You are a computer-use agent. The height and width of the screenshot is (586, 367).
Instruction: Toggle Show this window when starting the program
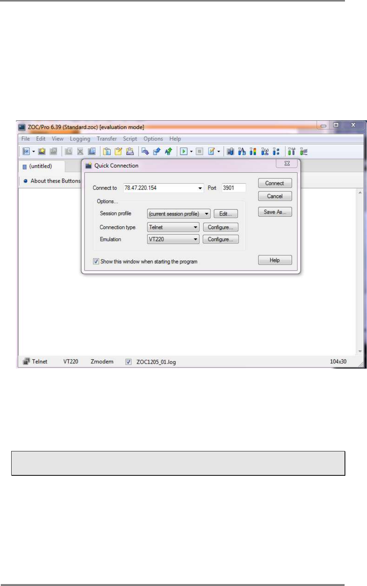point(96,261)
